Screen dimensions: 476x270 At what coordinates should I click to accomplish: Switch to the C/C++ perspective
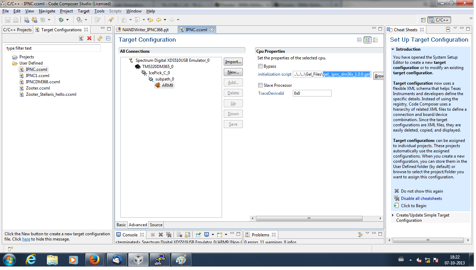(x=439, y=20)
